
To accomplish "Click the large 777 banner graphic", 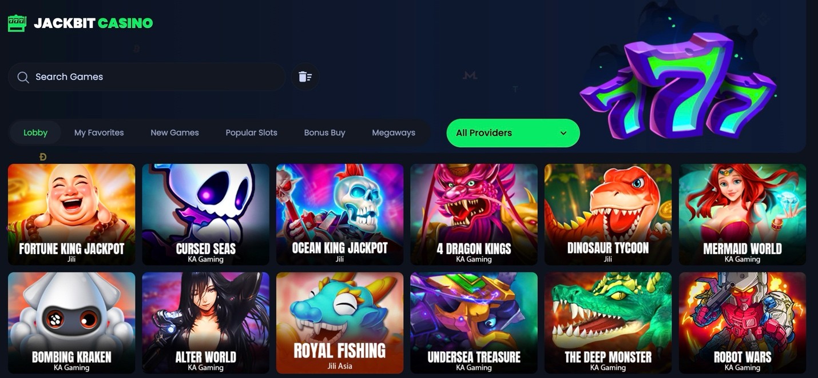I will 678,86.
